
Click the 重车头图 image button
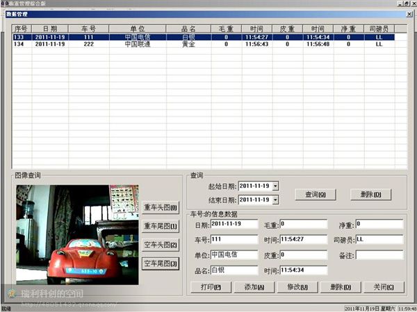161,207
